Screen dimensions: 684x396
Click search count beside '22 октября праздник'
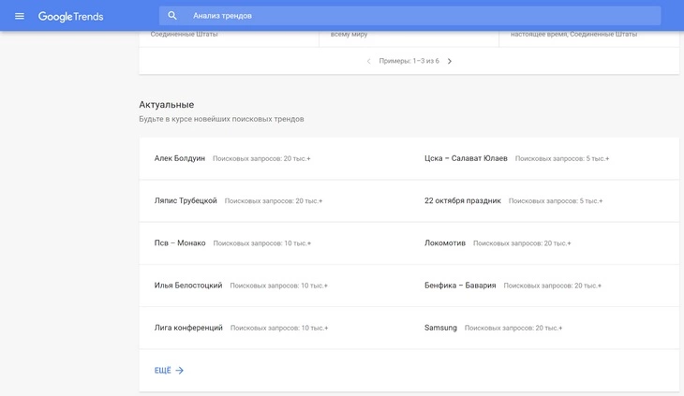click(x=556, y=201)
